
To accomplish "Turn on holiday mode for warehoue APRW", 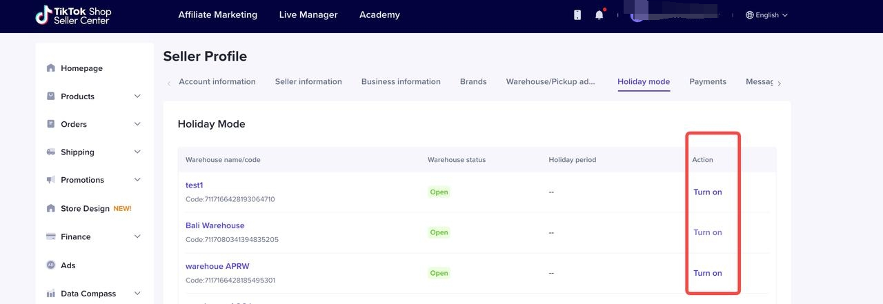I will [x=707, y=273].
